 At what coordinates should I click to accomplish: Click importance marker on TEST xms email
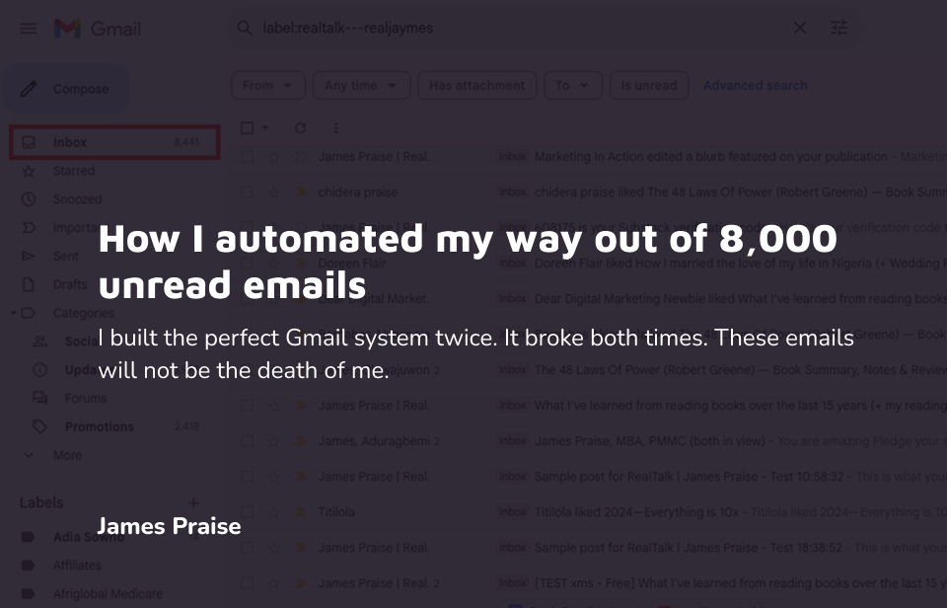tap(300, 583)
